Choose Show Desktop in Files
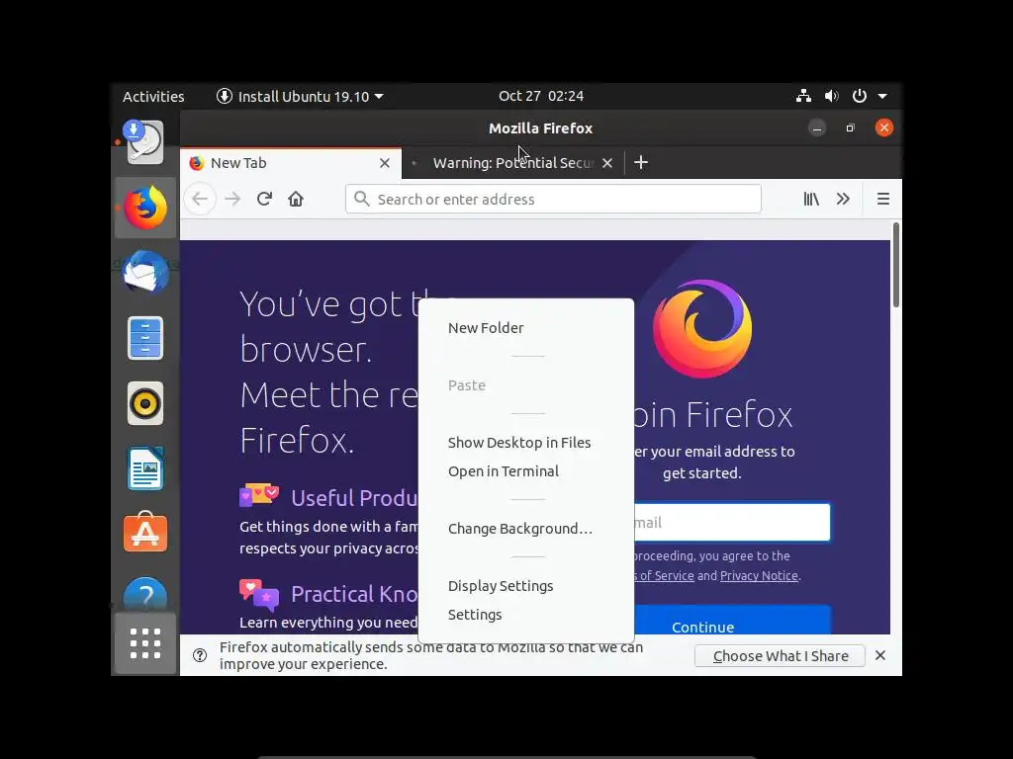The width and height of the screenshot is (1013, 759). pos(519,443)
